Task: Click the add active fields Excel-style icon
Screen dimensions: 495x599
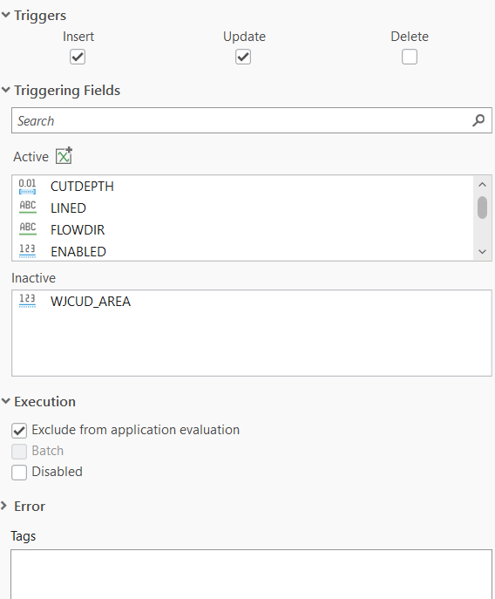Action: click(x=64, y=156)
